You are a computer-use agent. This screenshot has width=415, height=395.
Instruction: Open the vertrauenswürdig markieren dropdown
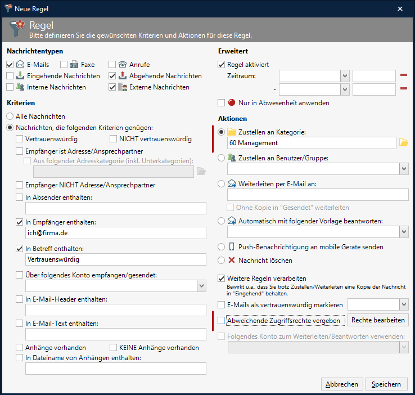(x=404, y=304)
